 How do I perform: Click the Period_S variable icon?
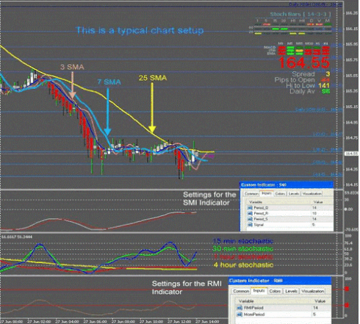[250, 219]
